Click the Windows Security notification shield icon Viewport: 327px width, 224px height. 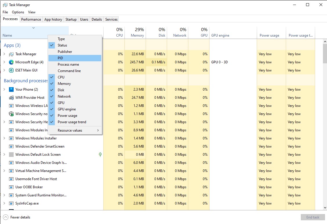pos(11,114)
